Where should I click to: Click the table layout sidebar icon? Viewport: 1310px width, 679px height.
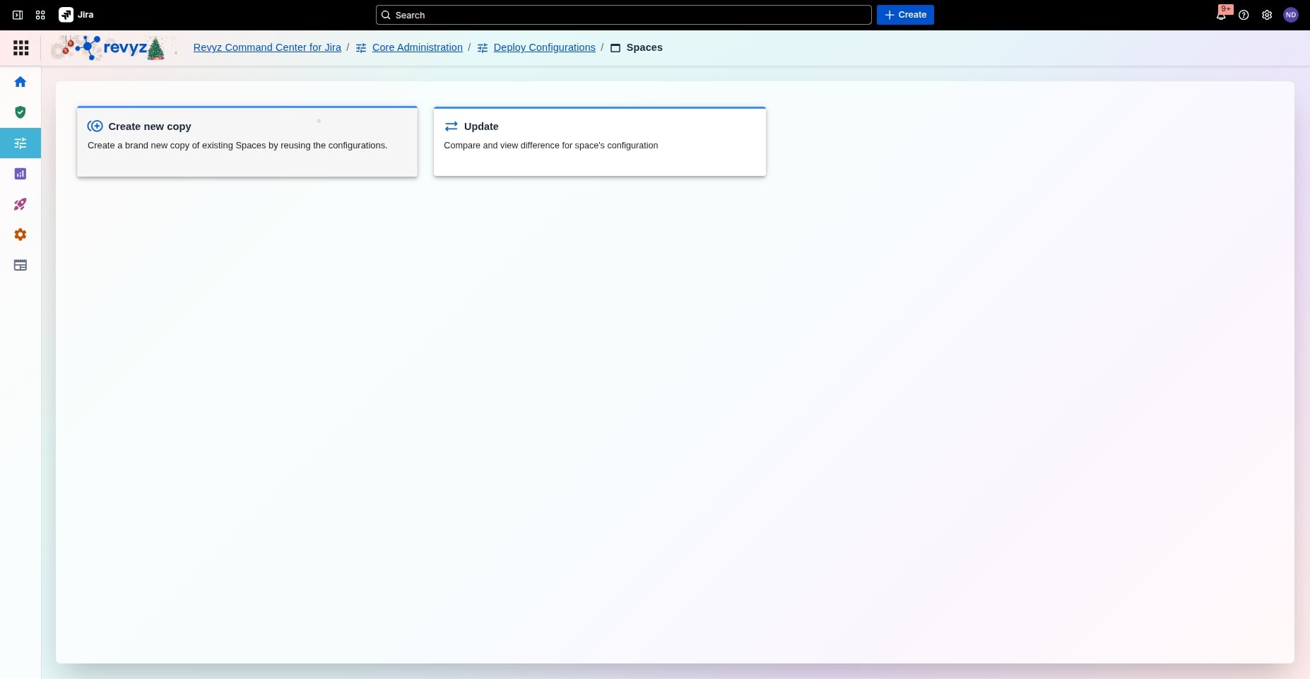pyautogui.click(x=20, y=265)
